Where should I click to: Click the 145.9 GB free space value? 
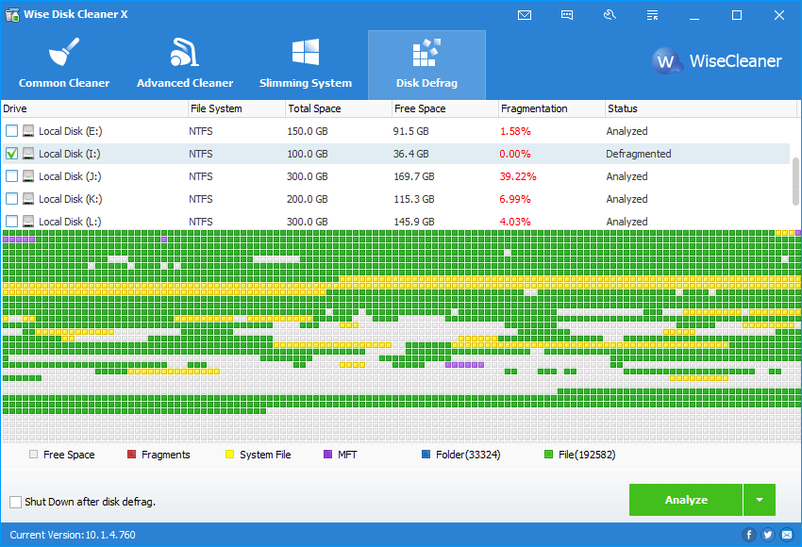[414, 222]
